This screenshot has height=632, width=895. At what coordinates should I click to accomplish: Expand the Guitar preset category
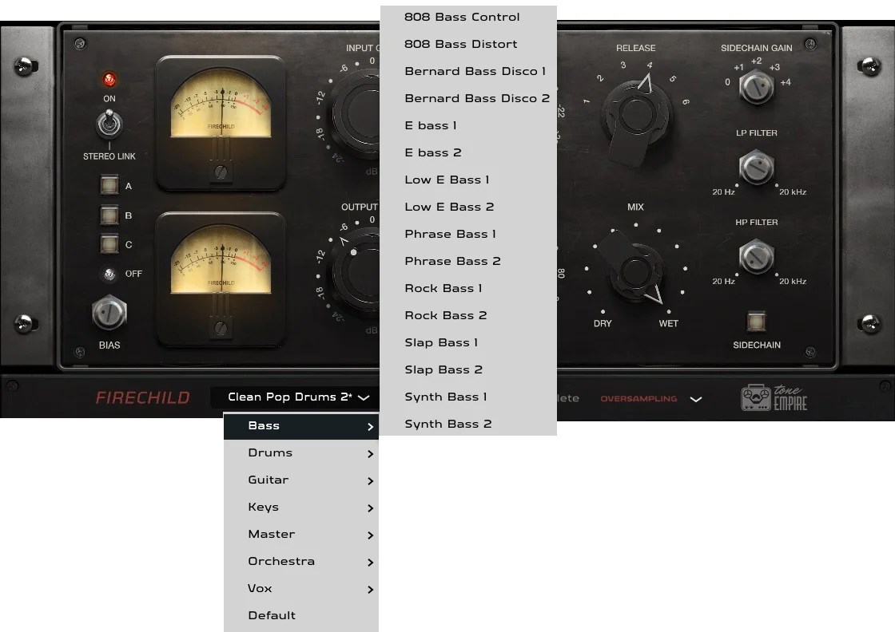click(x=301, y=480)
